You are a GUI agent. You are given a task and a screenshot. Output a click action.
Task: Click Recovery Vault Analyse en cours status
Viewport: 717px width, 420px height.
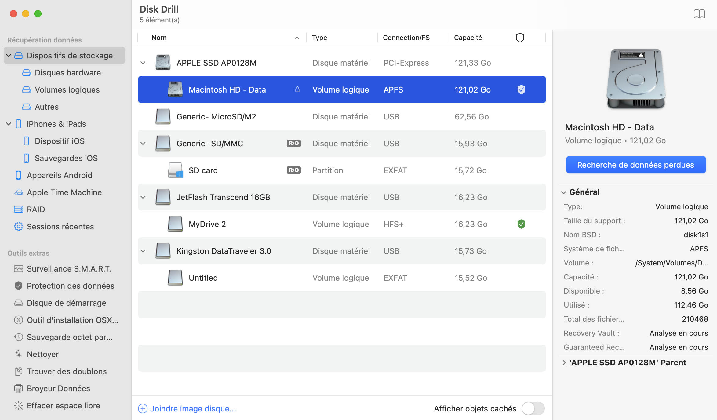679,333
